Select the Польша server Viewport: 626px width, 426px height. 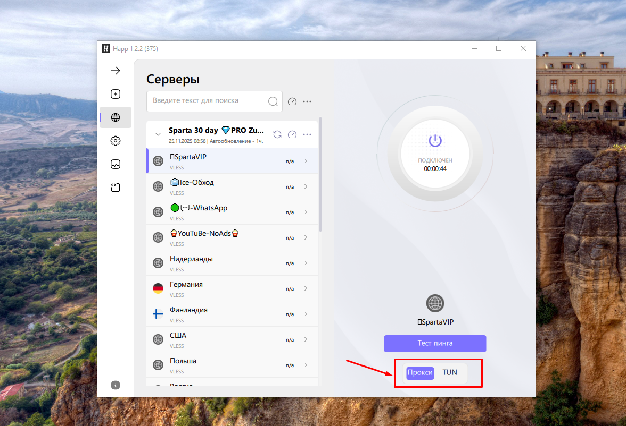pyautogui.click(x=232, y=365)
